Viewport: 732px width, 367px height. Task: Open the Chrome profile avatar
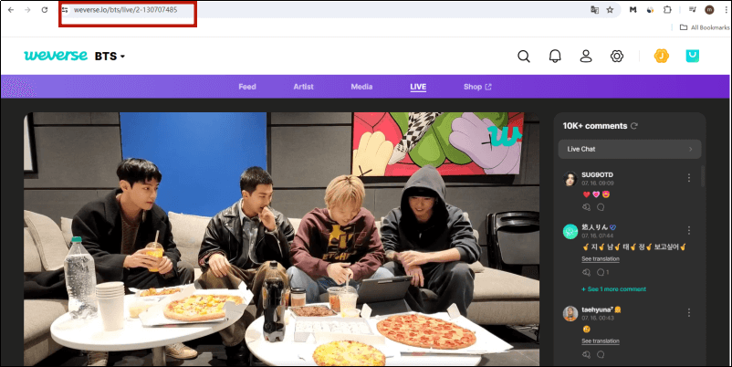point(709,10)
